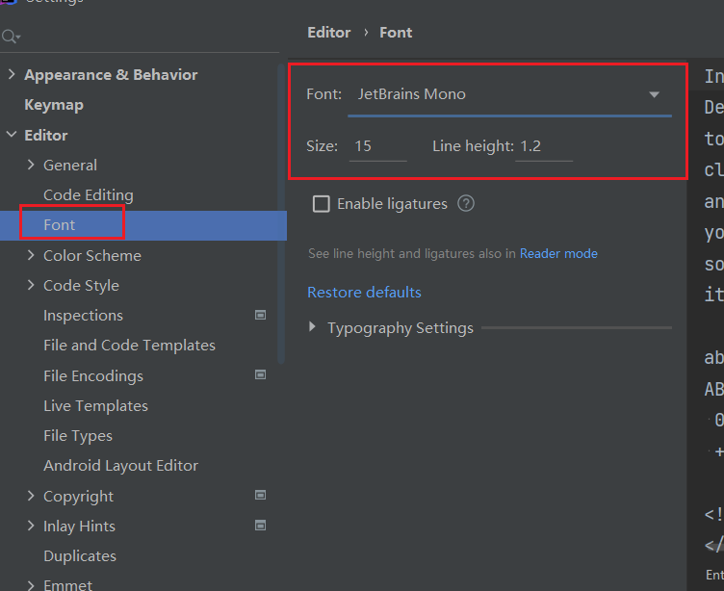
Task: Expand the Typography Settings section
Action: click(313, 327)
